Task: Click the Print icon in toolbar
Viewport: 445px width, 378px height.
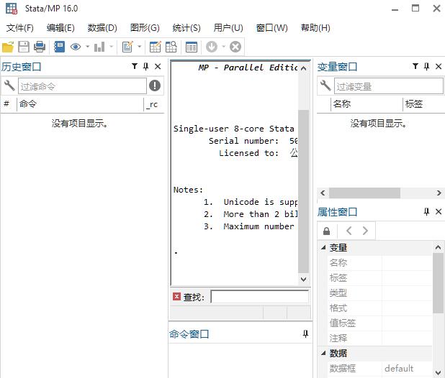Action: tap(40, 47)
